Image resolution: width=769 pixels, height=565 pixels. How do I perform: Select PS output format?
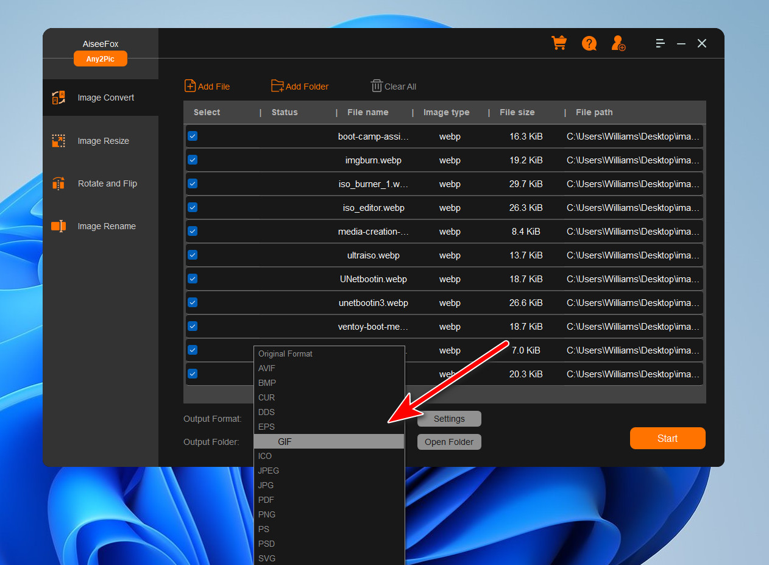pos(329,529)
